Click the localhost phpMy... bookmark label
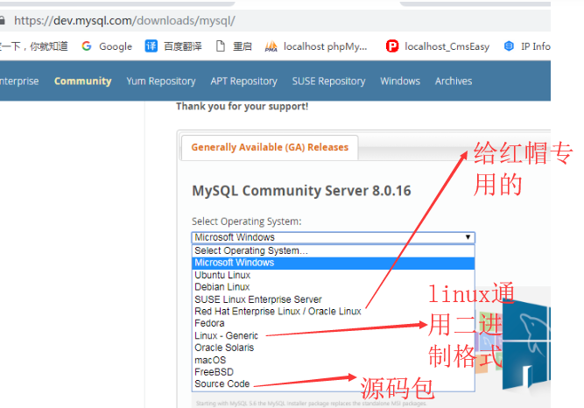 click(x=325, y=46)
